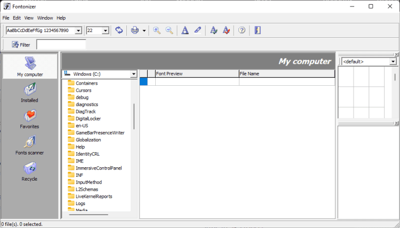
Task: Click the zoom out magnifier icon
Action: 169,30
